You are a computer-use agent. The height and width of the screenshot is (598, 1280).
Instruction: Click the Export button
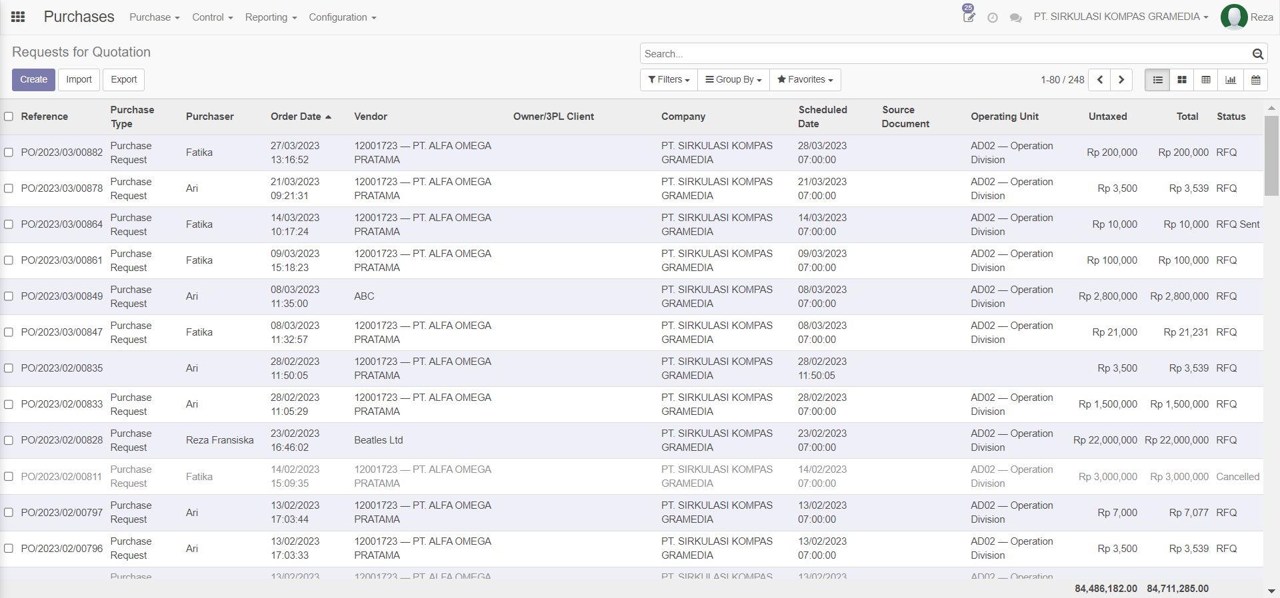point(124,80)
